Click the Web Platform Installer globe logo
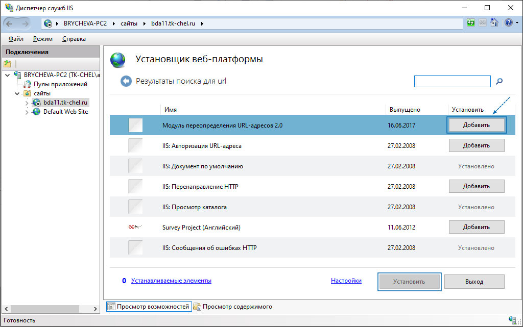Image resolution: width=523 pixels, height=327 pixels. coord(118,60)
